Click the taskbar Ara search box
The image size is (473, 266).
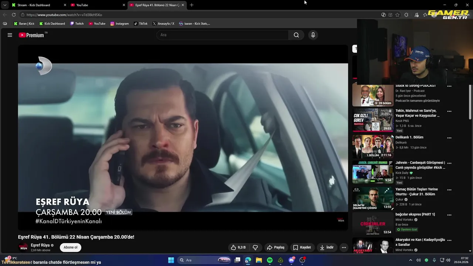[x=204, y=260]
